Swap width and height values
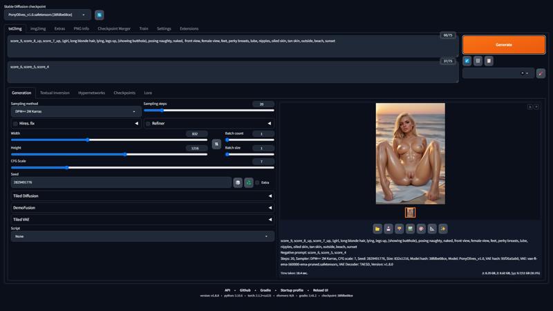The height and width of the screenshot is (311, 553). [x=216, y=144]
